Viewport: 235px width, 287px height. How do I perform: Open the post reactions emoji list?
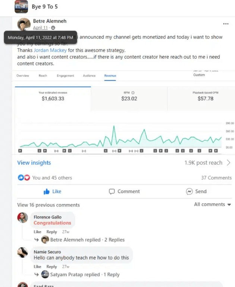(x=24, y=178)
